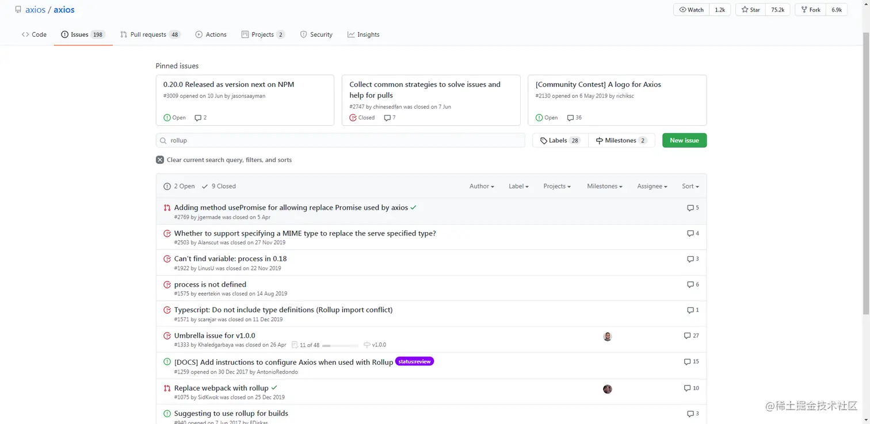Click the repository book icon beside axios

(18, 10)
